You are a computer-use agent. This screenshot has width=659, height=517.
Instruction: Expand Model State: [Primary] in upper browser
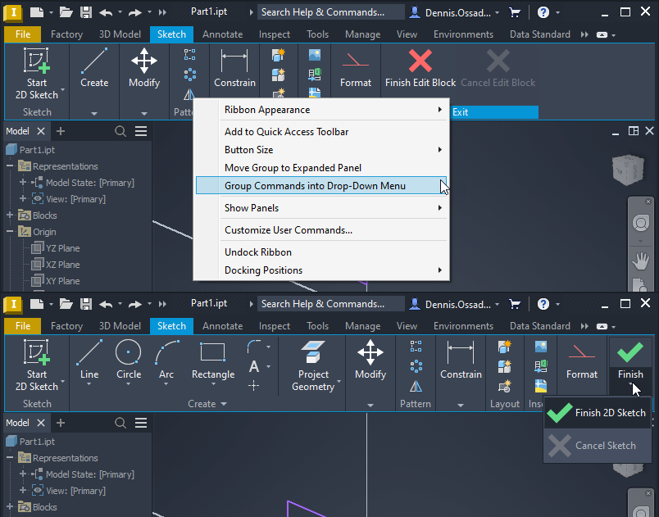[23, 183]
